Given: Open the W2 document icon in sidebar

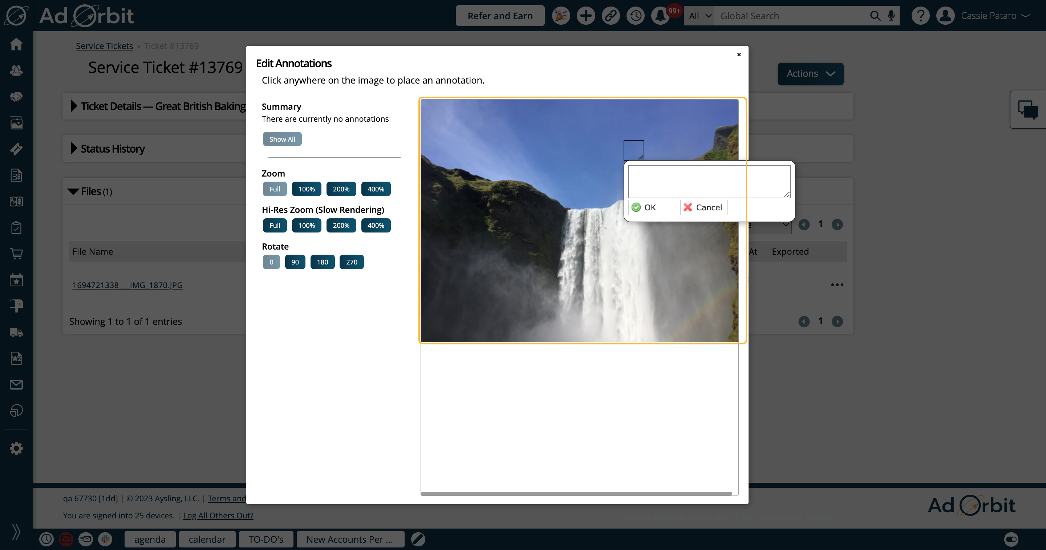Looking at the screenshot, I should [16, 358].
